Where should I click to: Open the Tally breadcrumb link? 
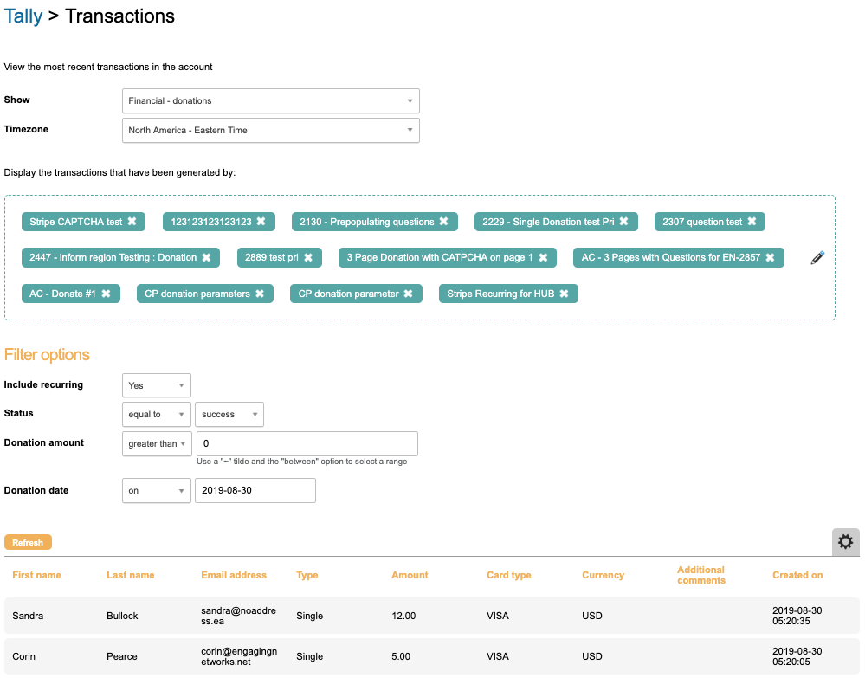click(x=23, y=16)
